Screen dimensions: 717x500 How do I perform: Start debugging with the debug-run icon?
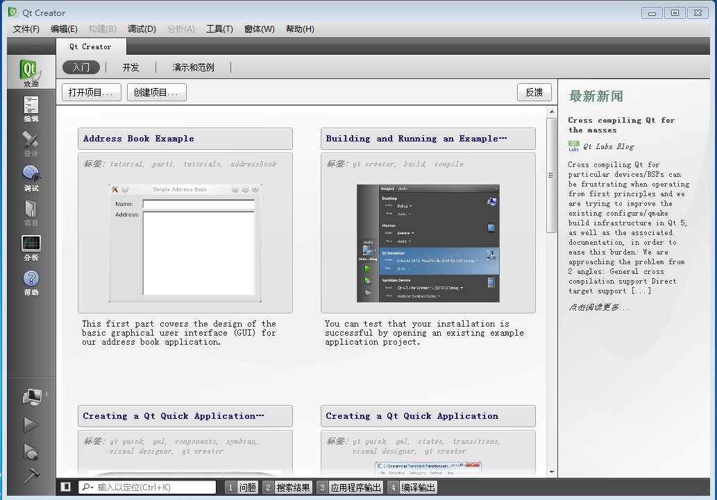(31, 451)
